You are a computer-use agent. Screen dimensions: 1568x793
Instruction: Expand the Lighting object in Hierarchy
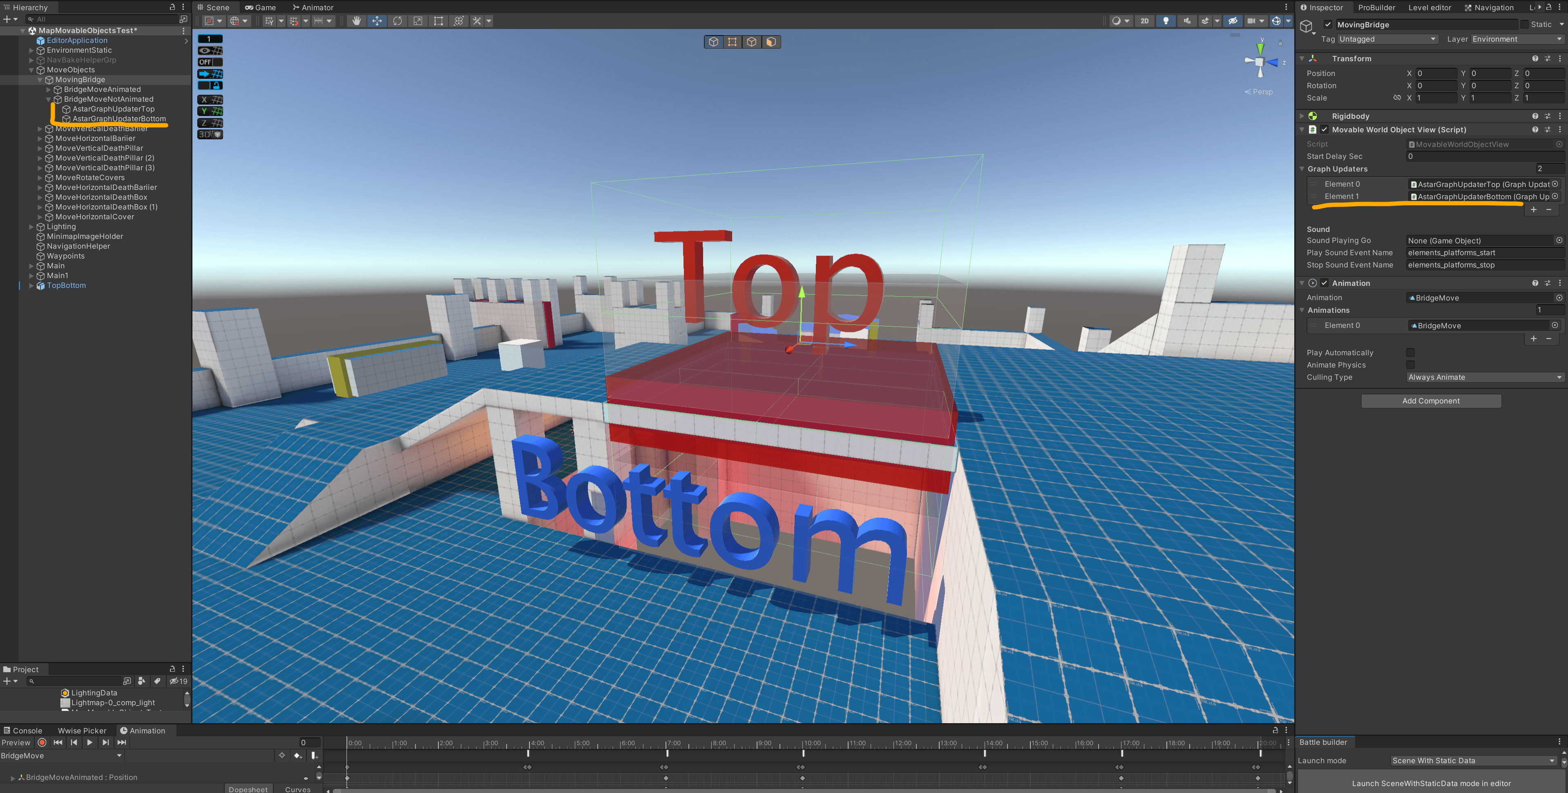click(31, 226)
